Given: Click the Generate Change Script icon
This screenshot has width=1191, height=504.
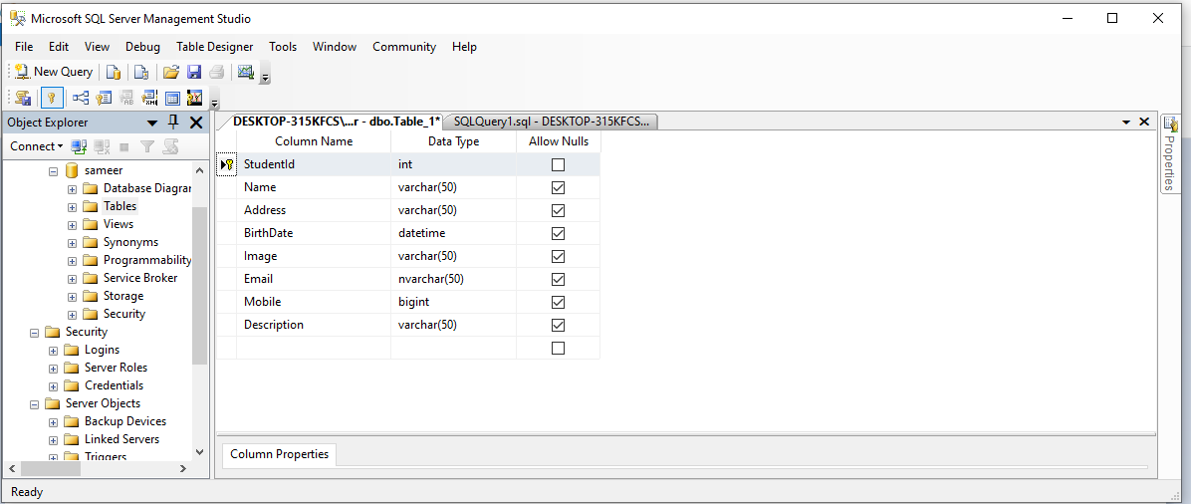Looking at the screenshot, I should point(23,98).
